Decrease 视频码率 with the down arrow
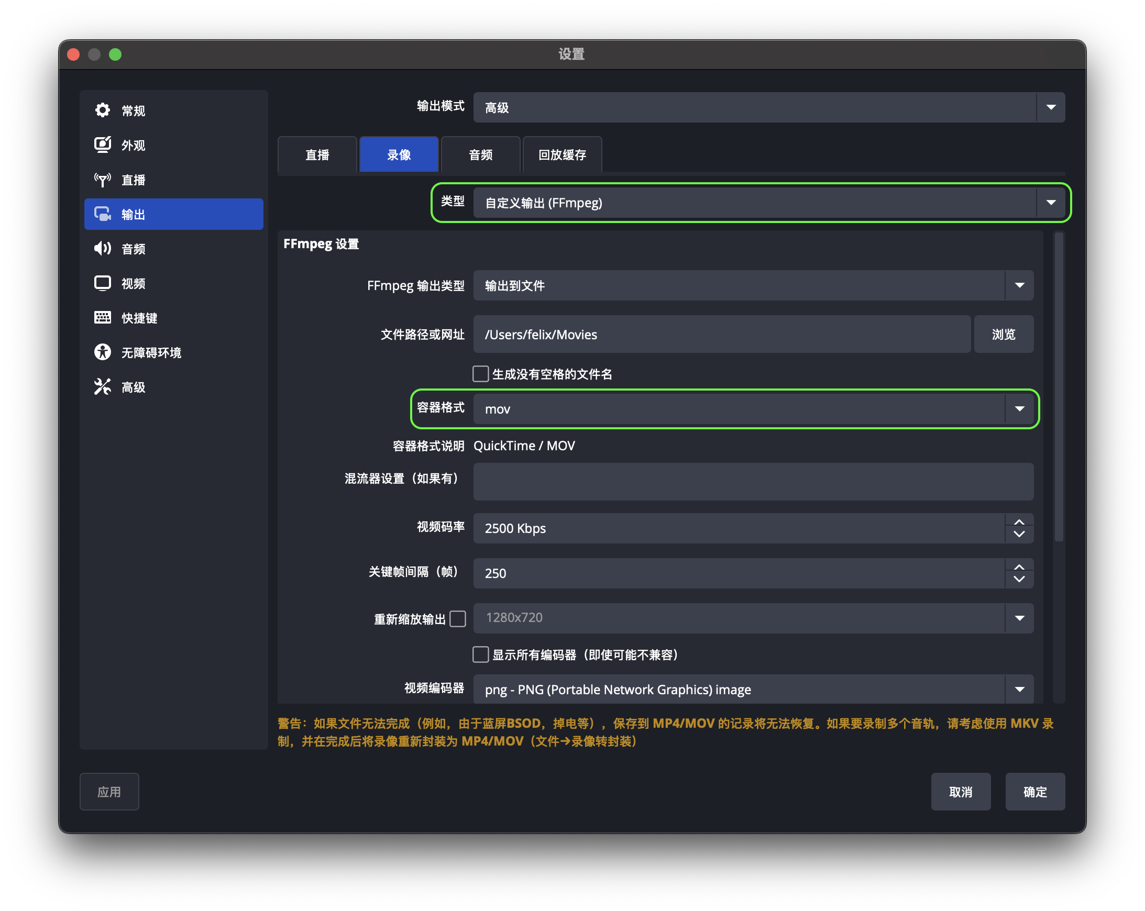The height and width of the screenshot is (911, 1145). point(1019,534)
